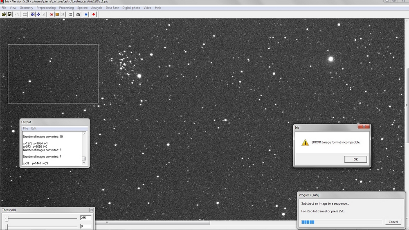This screenshot has height=230, width=409.
Task: Click the Undo arrow toolbar icon
Action: click(x=17, y=14)
